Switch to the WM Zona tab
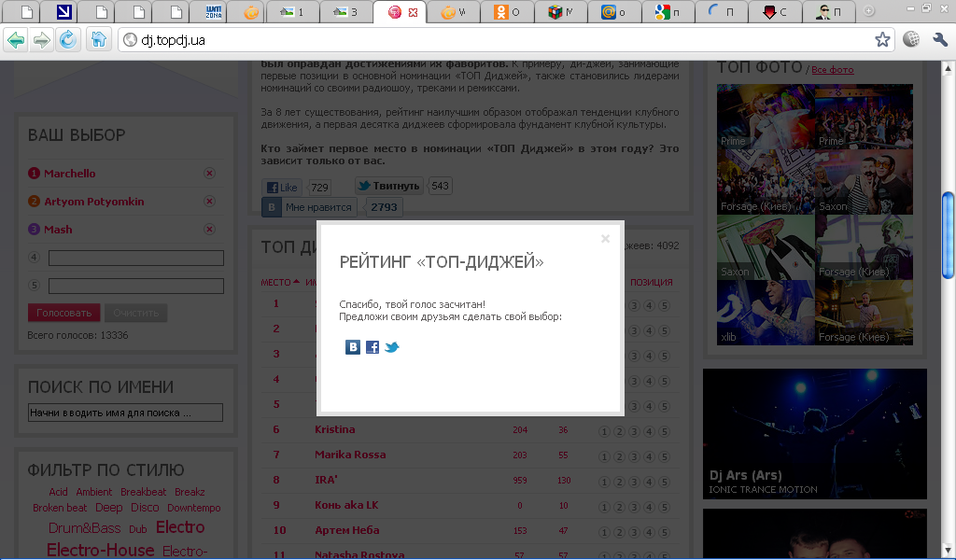This screenshot has height=560, width=956. [214, 11]
